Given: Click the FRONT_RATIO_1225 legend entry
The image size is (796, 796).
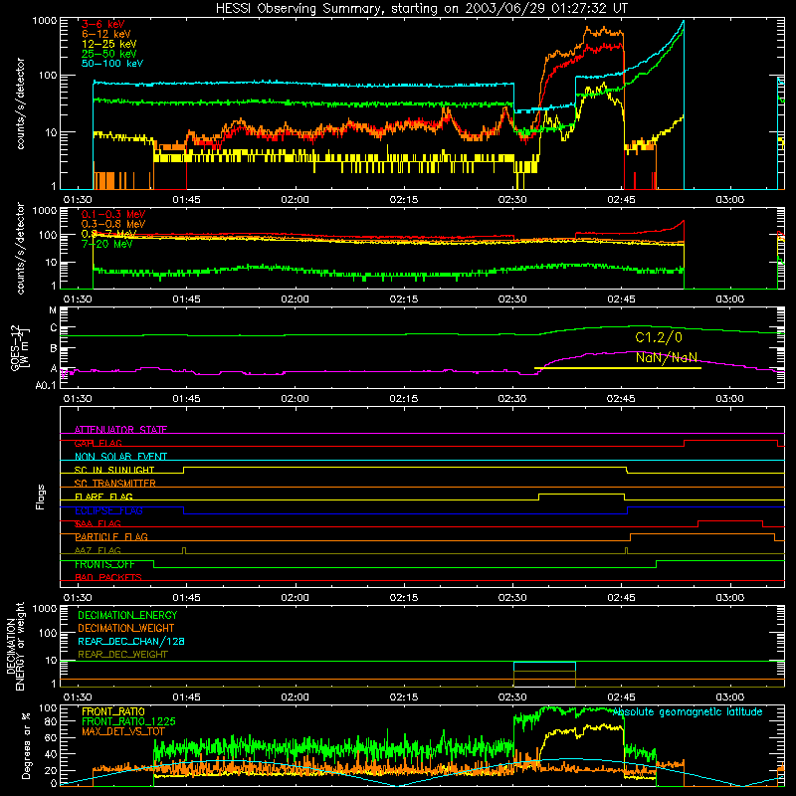Looking at the screenshot, I should point(128,721).
